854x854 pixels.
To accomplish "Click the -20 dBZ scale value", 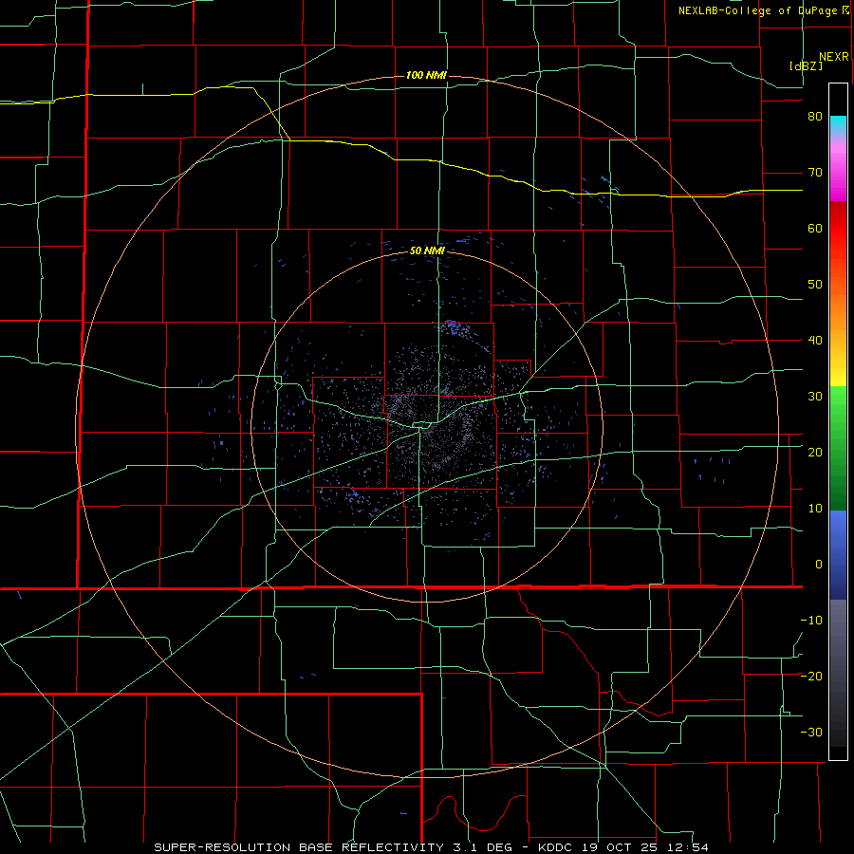I will tap(811, 677).
